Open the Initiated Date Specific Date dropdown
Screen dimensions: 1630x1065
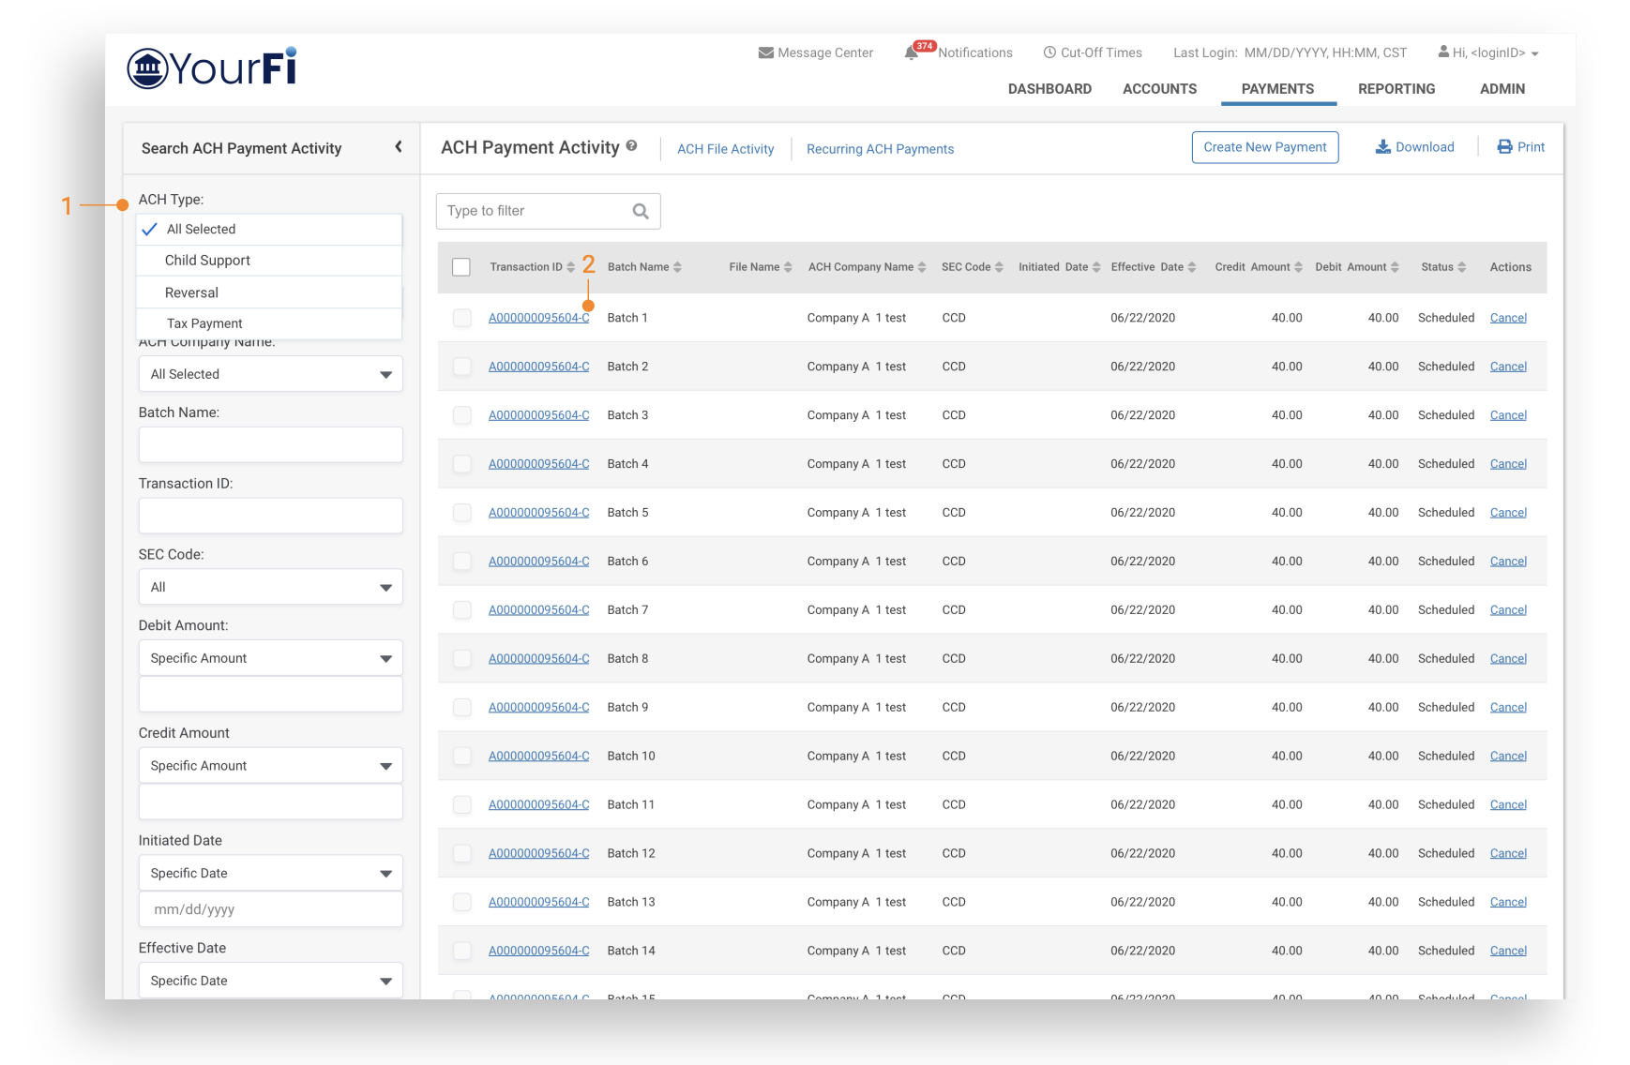(271, 874)
